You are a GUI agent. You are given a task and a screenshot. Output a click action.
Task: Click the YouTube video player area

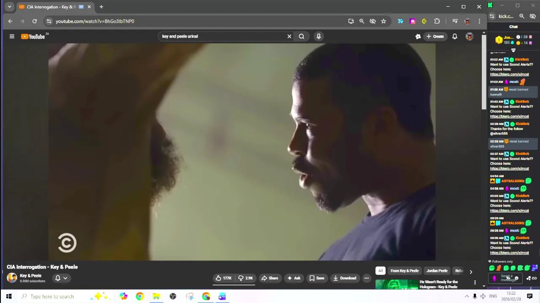242,152
